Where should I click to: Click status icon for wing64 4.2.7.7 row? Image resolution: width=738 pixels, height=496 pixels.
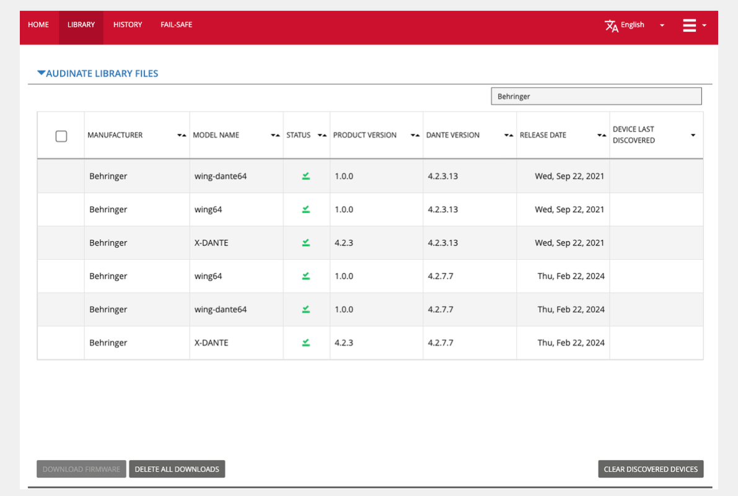coord(306,277)
